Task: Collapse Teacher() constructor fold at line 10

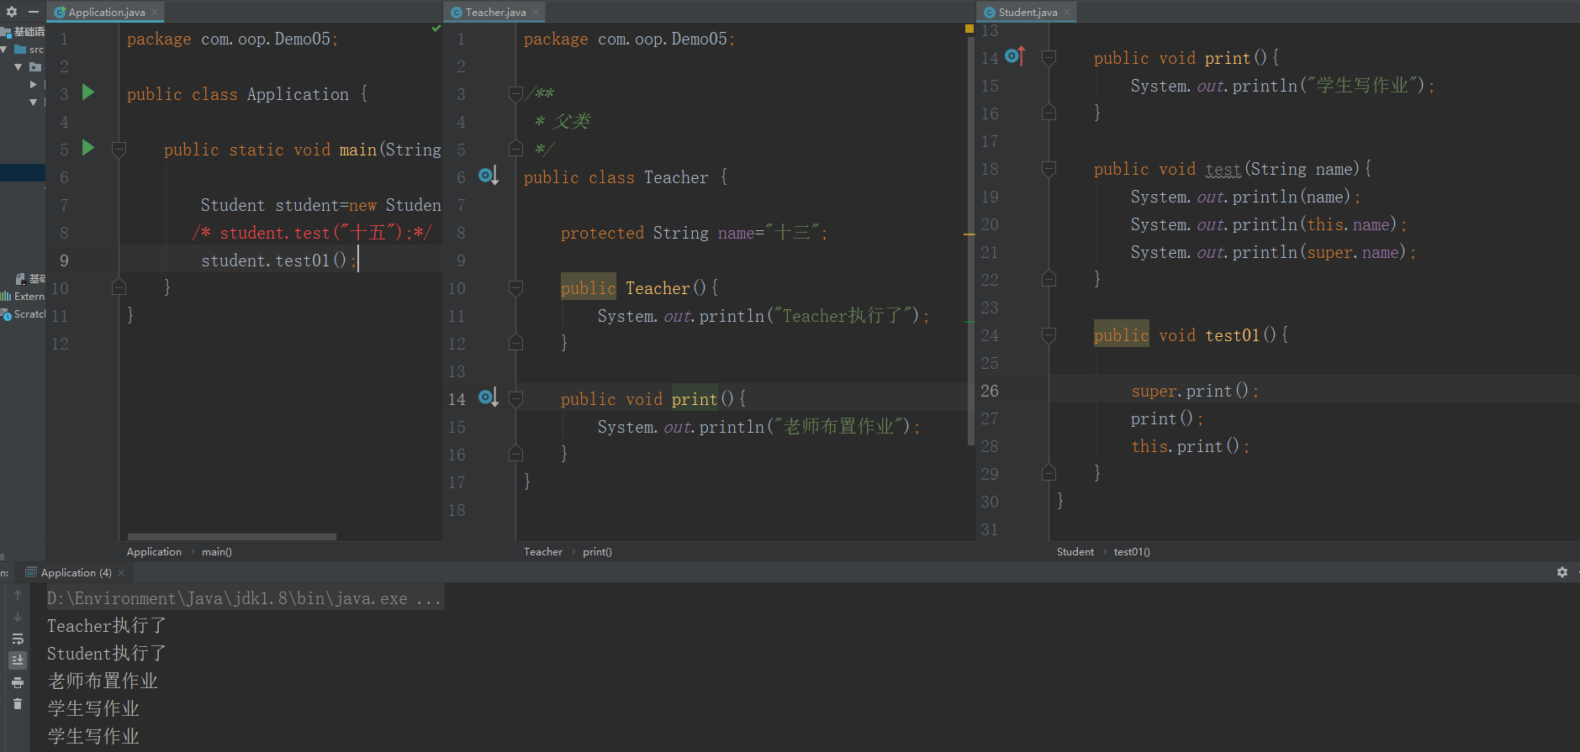Action: point(515,288)
